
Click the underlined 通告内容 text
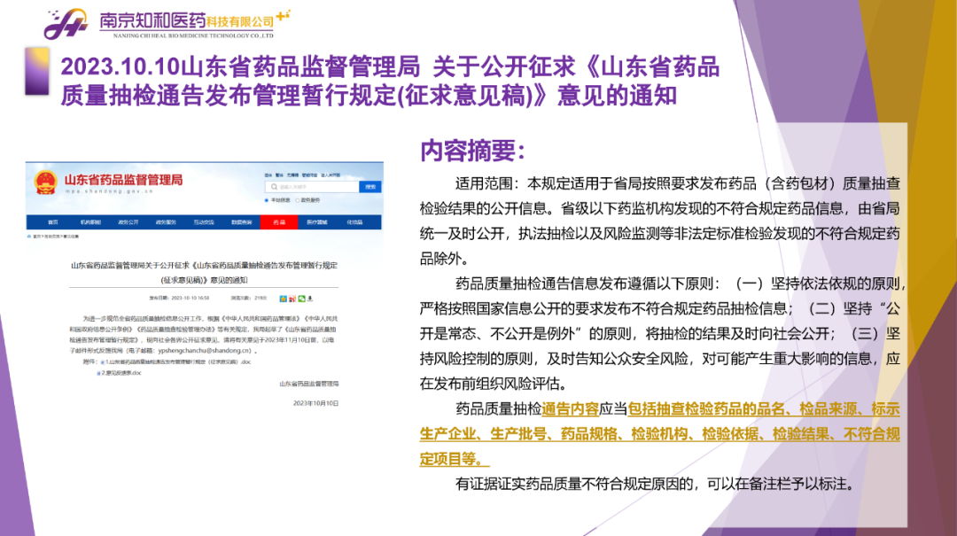tap(570, 409)
